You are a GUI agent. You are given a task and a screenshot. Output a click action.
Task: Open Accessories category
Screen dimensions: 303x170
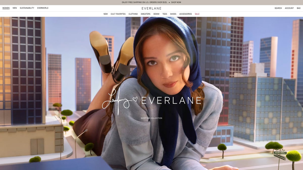[x=185, y=14]
